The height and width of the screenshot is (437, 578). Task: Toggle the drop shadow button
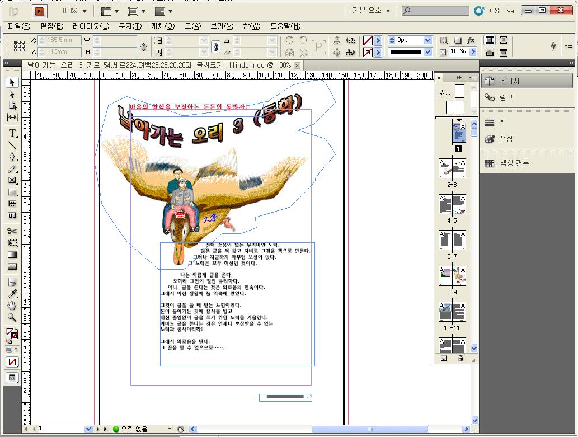(x=457, y=40)
